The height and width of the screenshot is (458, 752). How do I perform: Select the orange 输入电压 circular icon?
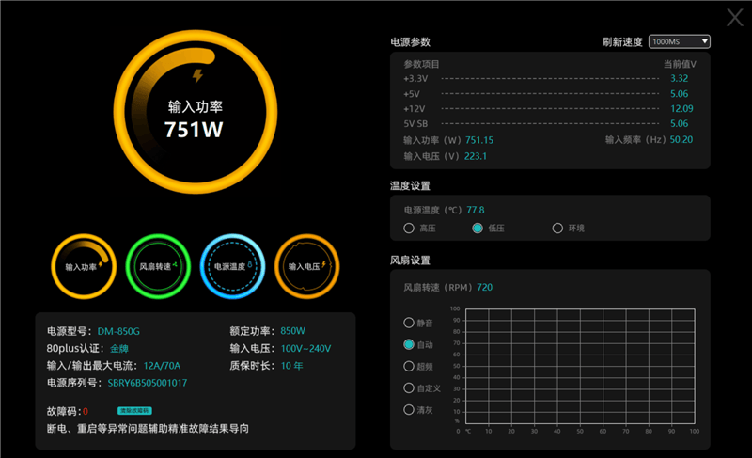[307, 267]
